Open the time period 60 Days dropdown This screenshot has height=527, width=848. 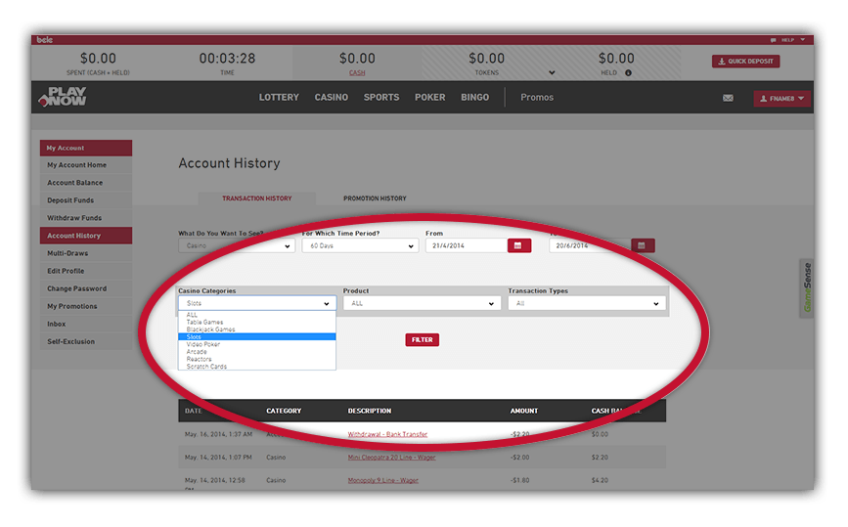pyautogui.click(x=360, y=246)
